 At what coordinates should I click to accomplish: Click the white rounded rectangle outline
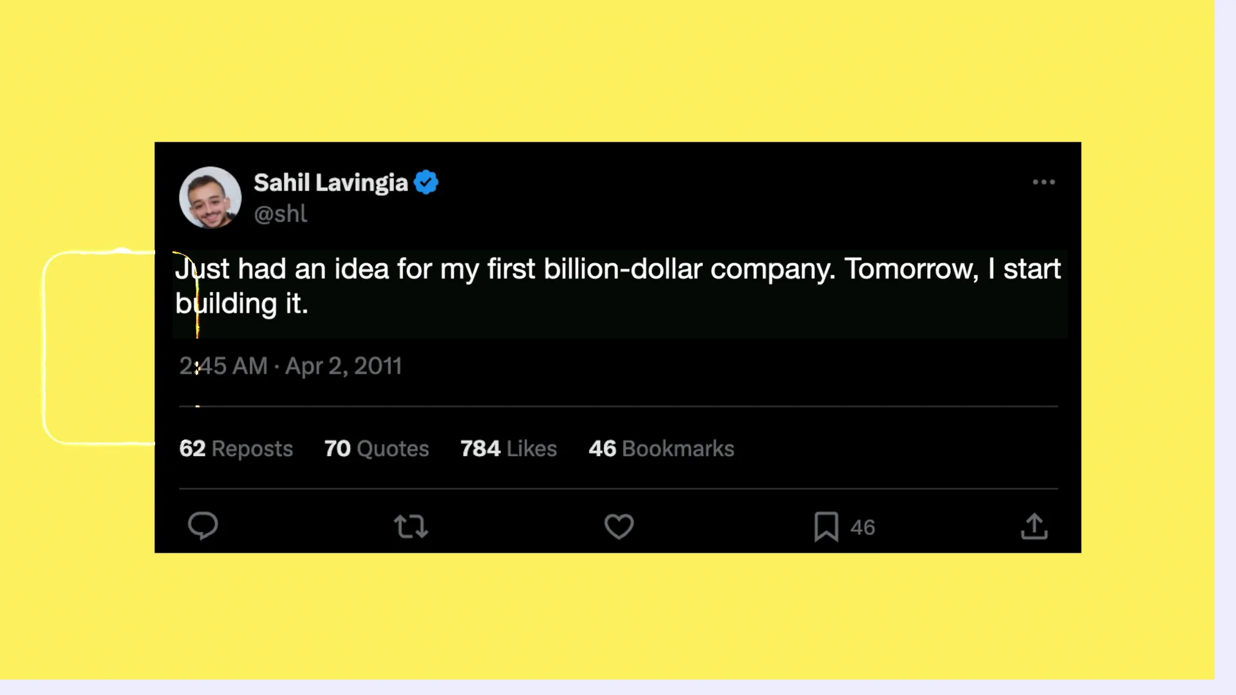[x=44, y=347]
